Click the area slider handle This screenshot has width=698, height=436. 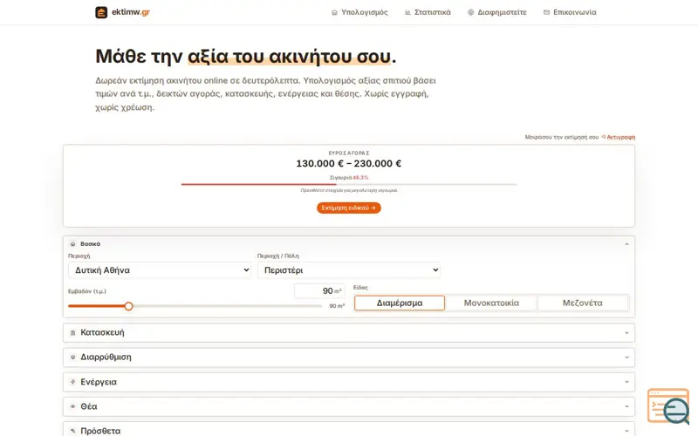128,306
